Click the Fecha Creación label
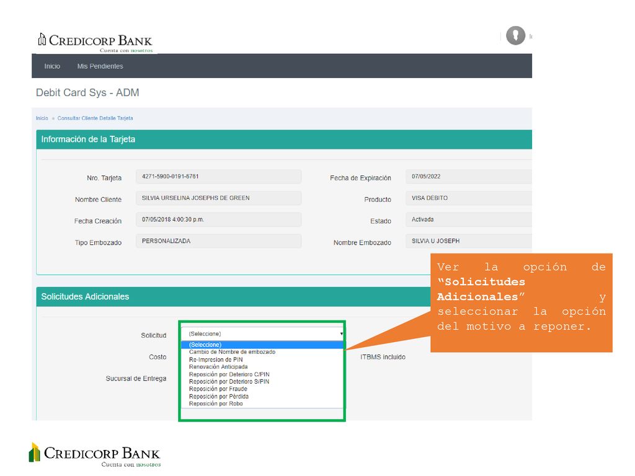Image resolution: width=635 pixels, height=476 pixels. click(98, 221)
